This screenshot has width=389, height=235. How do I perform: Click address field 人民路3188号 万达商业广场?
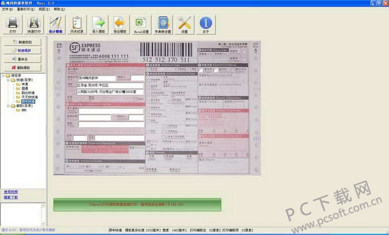[110, 92]
